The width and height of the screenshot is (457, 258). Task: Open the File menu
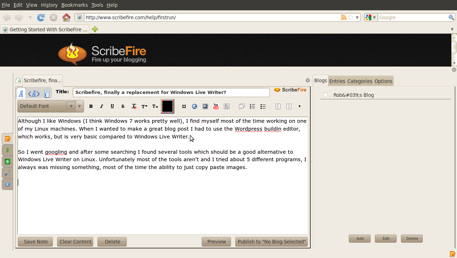[x=6, y=5]
